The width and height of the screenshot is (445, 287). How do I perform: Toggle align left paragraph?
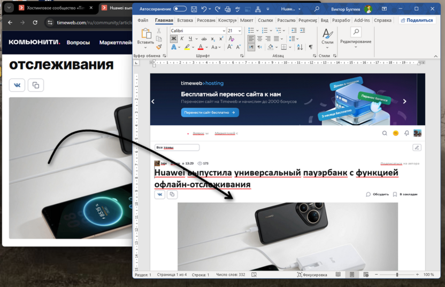coord(251,39)
